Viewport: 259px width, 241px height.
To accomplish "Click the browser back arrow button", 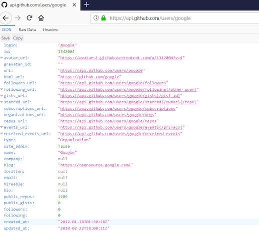I will [x=5, y=18].
